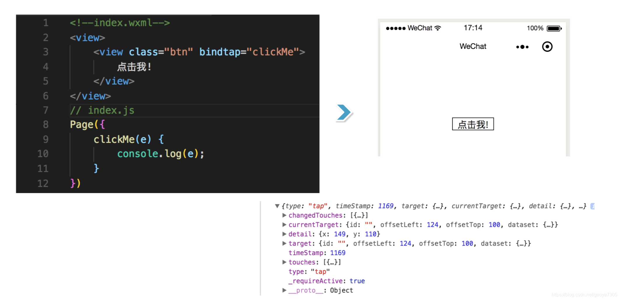Open the three-dots menu in WeChat header

tap(522, 47)
